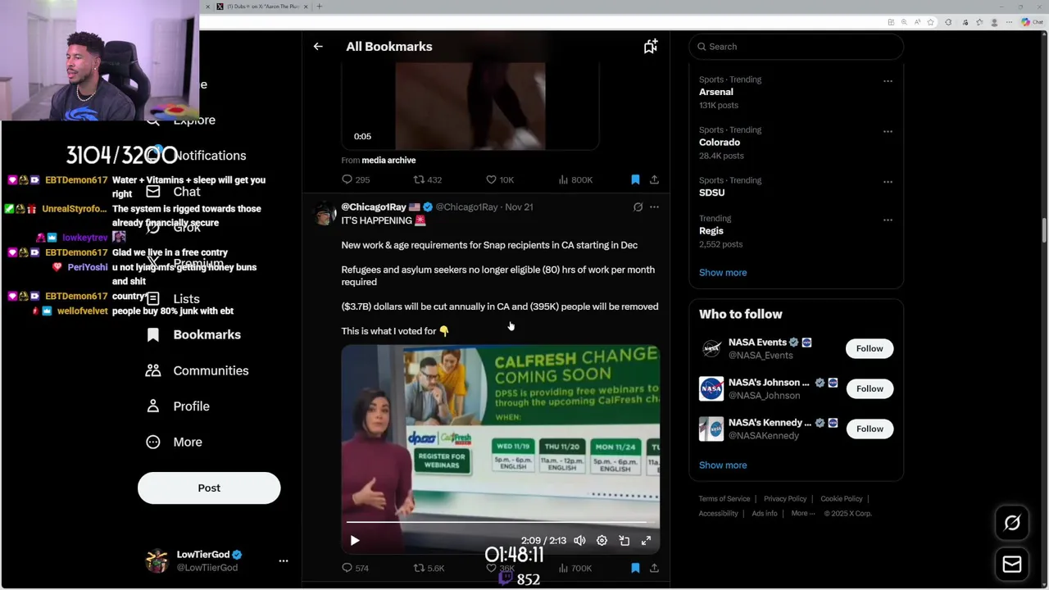This screenshot has width=1049, height=590.
Task: Open more options for Colorado trend
Action: [x=888, y=131]
